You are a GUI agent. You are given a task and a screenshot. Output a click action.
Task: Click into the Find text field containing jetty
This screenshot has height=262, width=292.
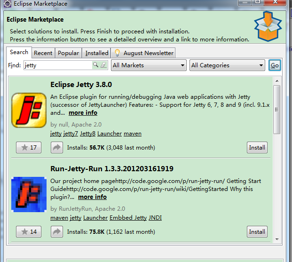tap(58, 65)
